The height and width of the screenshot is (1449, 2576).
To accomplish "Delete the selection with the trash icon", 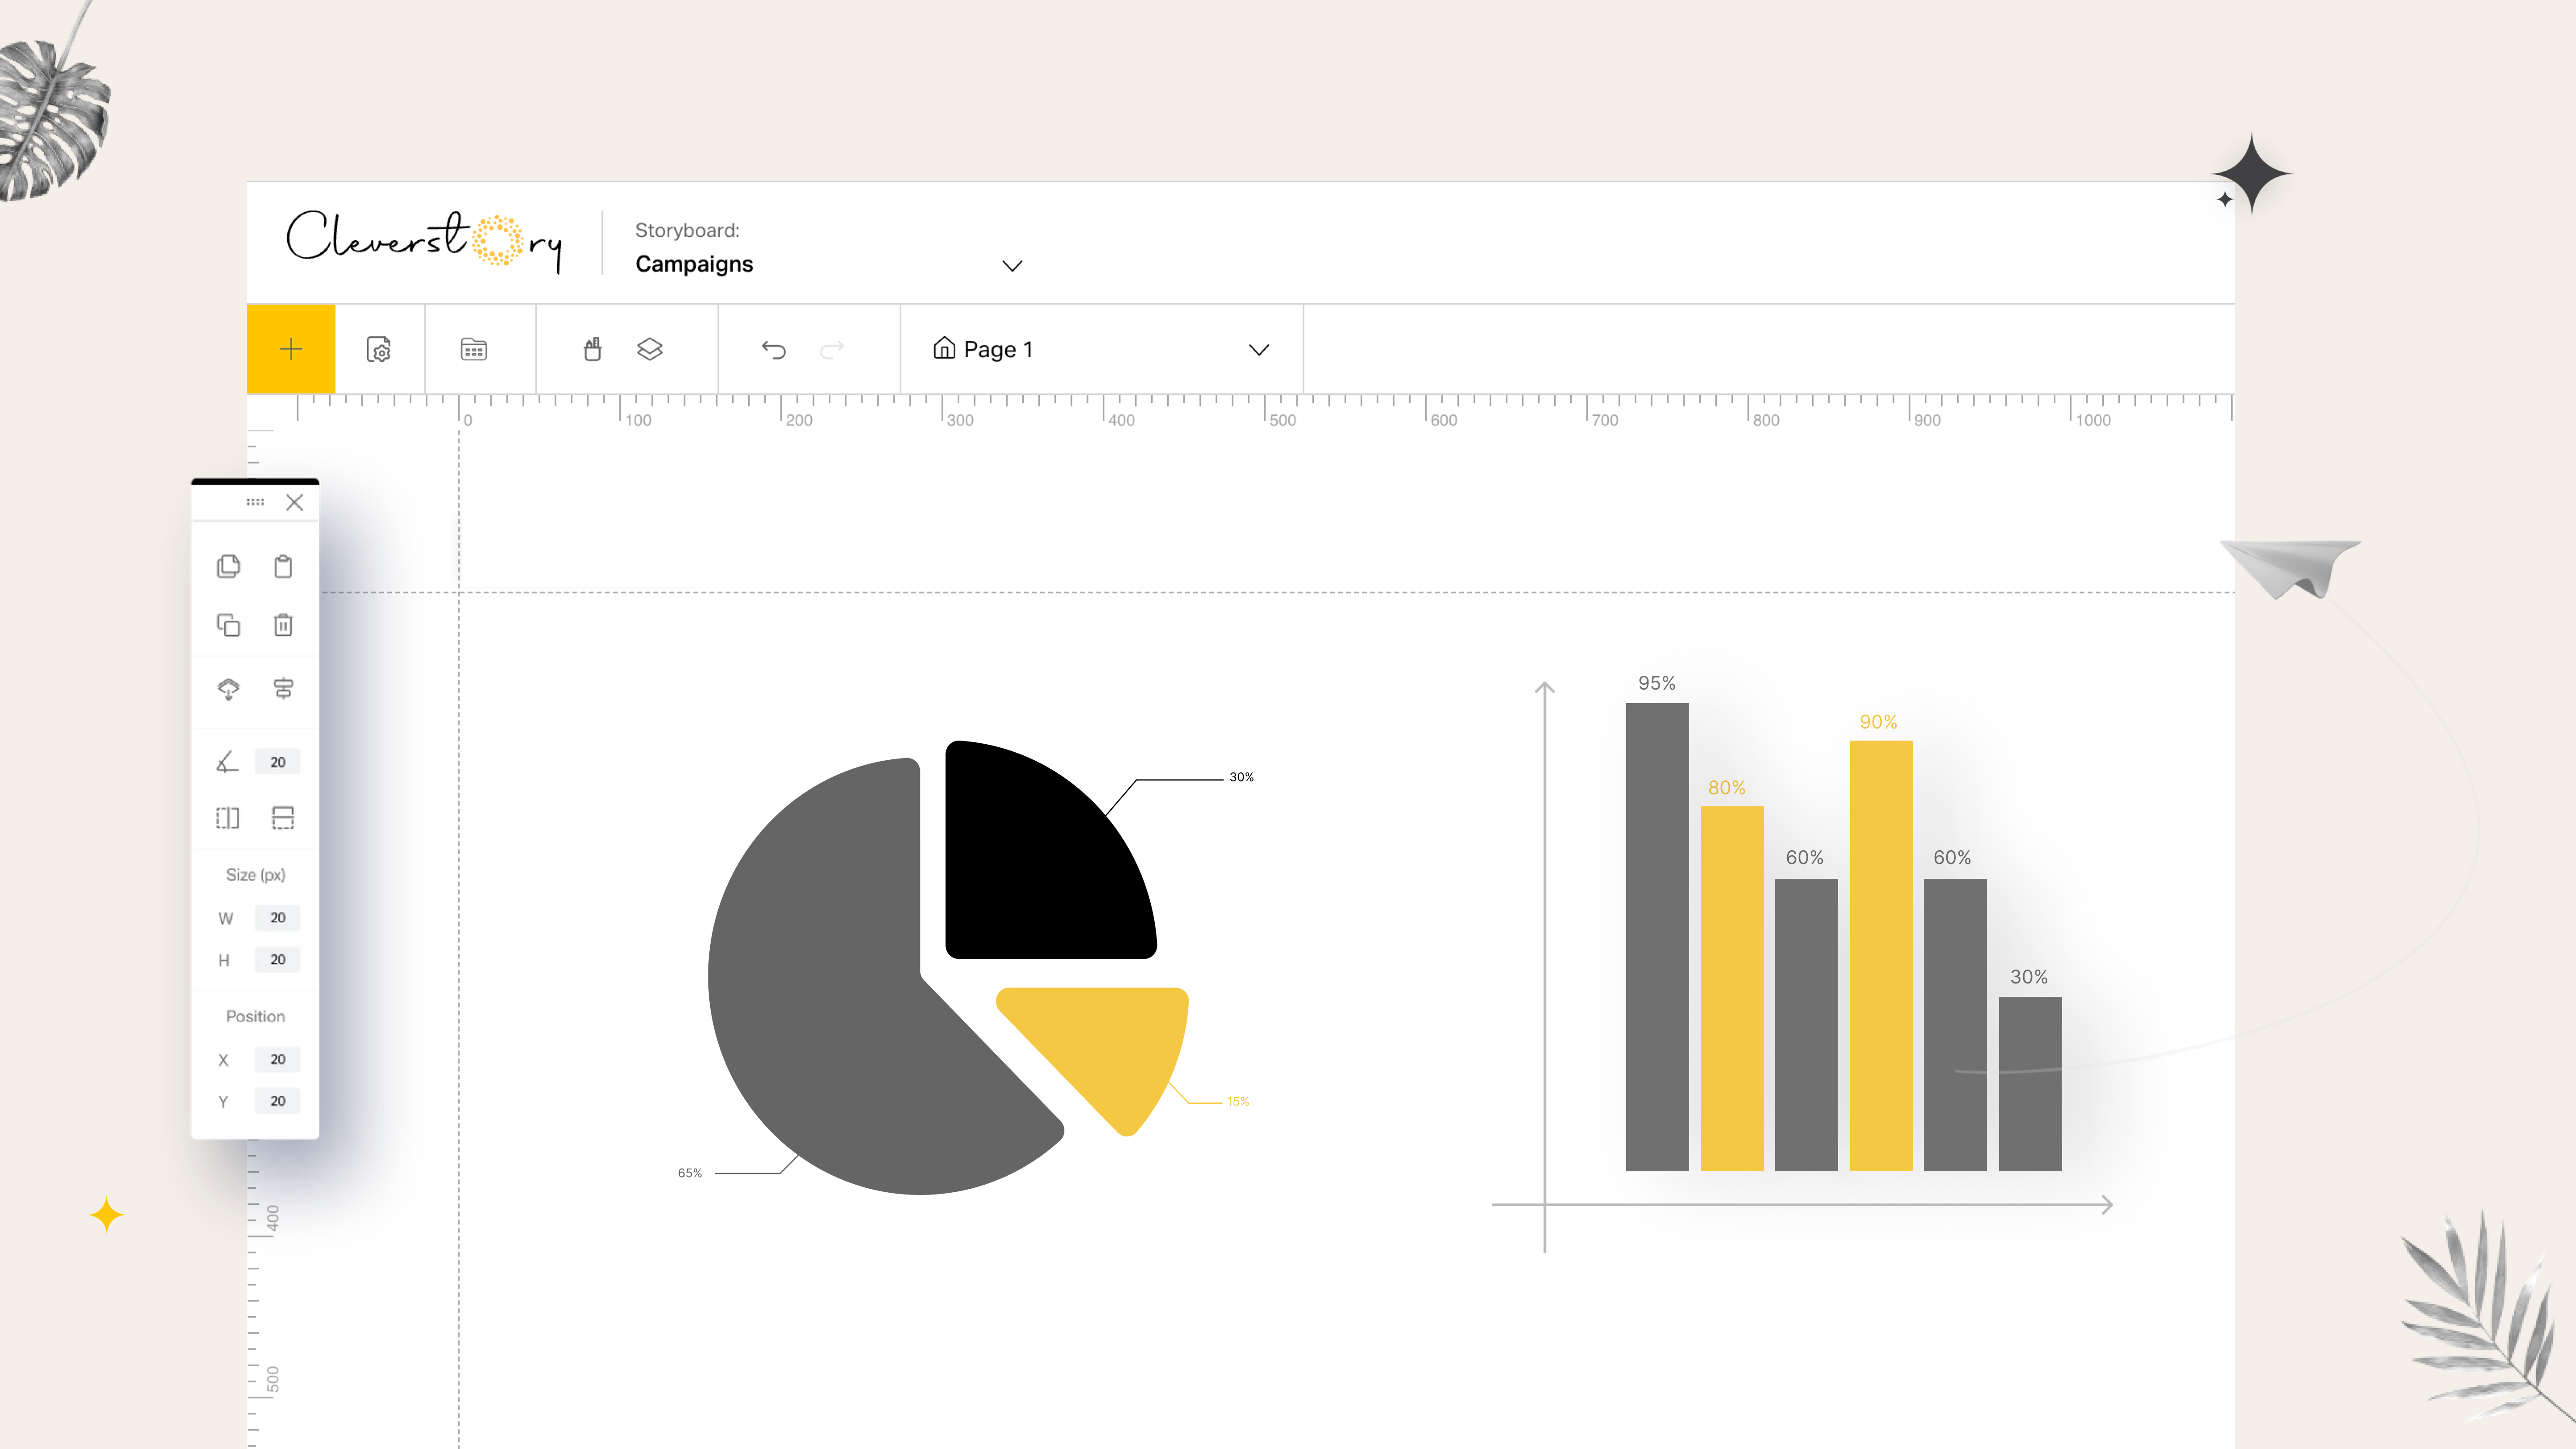I will click(283, 625).
